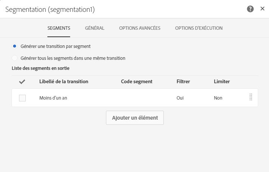Image resolution: width=269 pixels, height=172 pixels.
Task: Click the select-all checkmark header icon
Action: (x=22, y=82)
